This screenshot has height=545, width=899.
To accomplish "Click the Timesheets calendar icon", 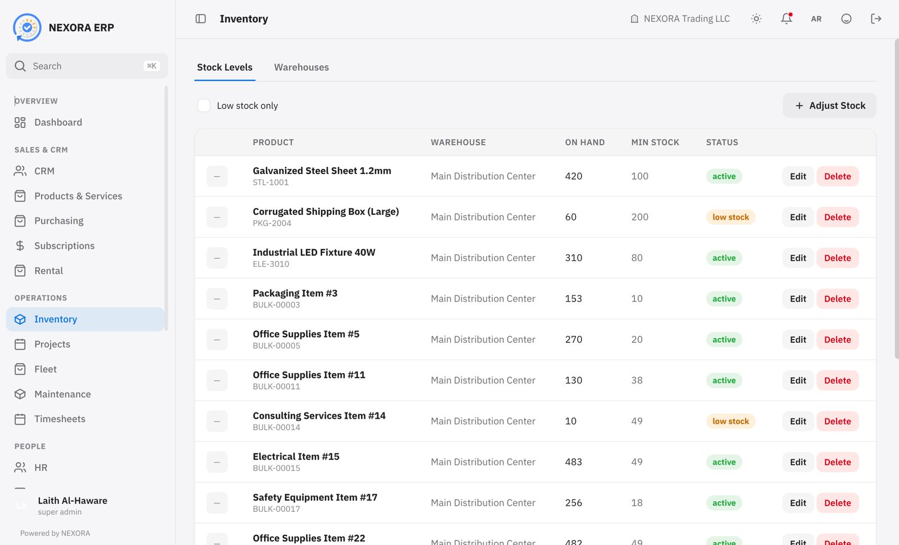I will click(20, 419).
